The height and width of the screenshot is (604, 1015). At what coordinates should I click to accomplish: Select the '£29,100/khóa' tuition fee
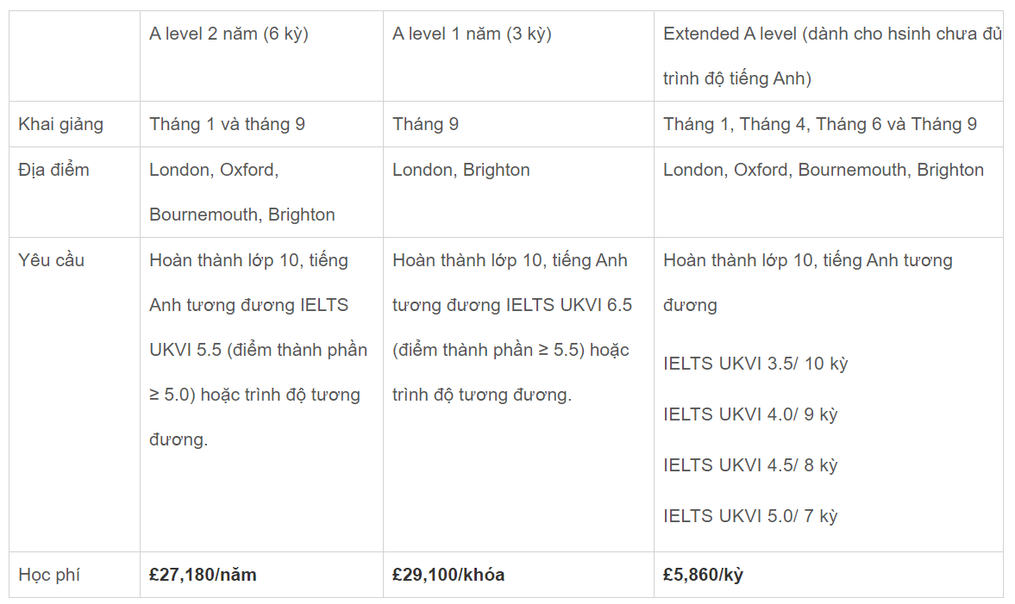pos(448,575)
